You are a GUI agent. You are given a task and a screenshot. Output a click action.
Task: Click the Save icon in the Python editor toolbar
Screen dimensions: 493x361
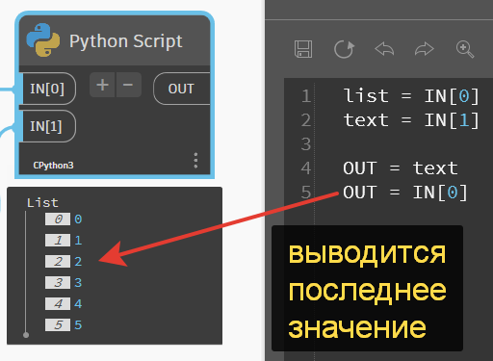click(303, 49)
